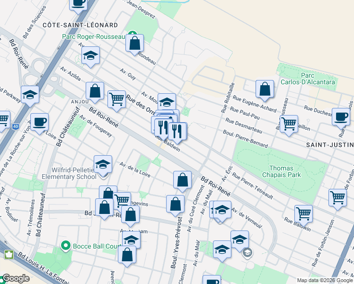This screenshot has height=284, width=354.
Task: Select the school marker beside Highway 40
Action: (30, 96)
